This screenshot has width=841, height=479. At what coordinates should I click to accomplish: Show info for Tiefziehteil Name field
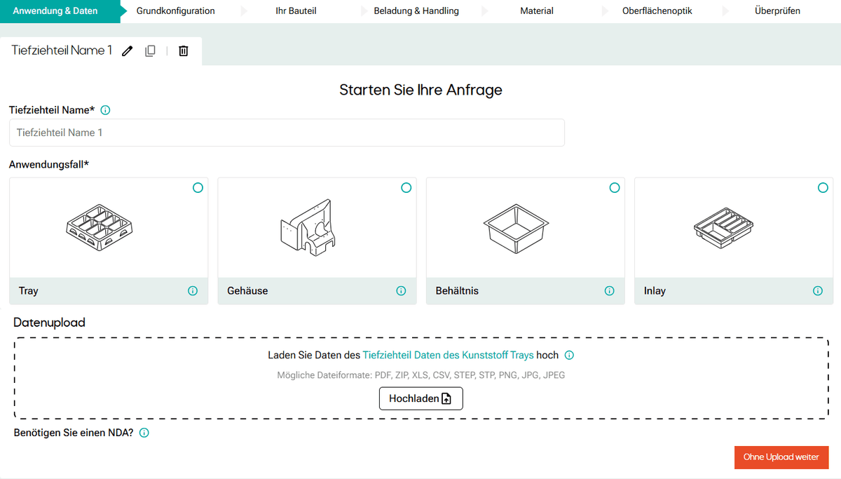pos(105,110)
